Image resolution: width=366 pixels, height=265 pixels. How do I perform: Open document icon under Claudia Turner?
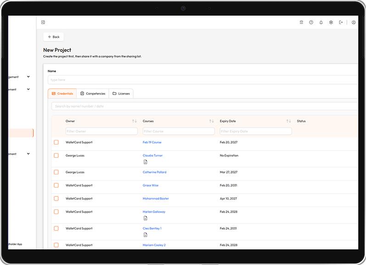(x=146, y=162)
